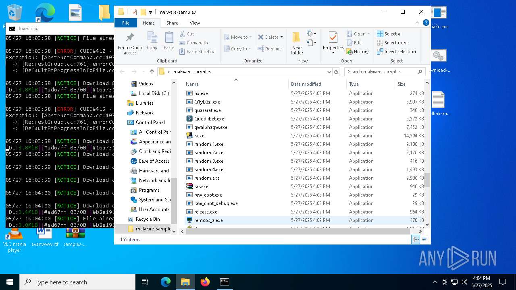Expand the address bar history dropdown
516x290 pixels.
point(329,72)
